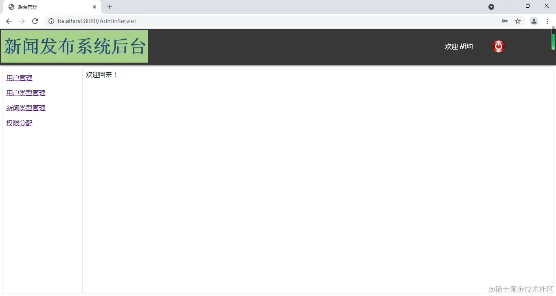556x296 pixels.
Task: View site information icon in address bar
Action: 51,21
